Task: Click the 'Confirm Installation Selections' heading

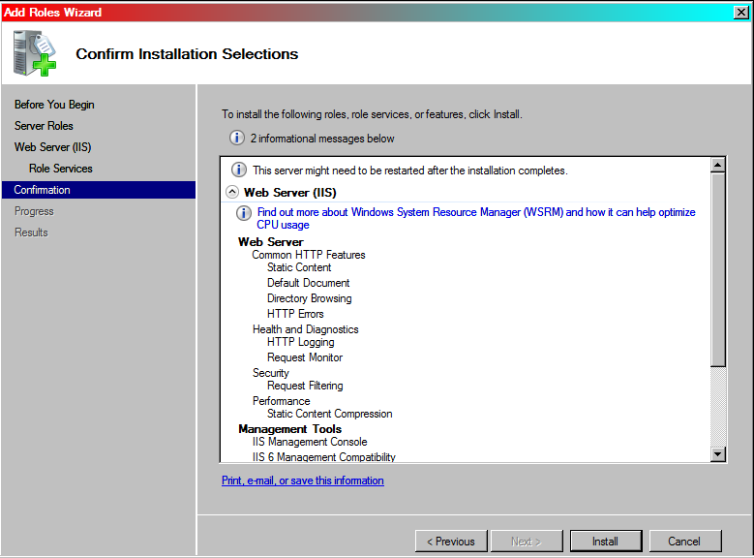Action: (x=187, y=54)
